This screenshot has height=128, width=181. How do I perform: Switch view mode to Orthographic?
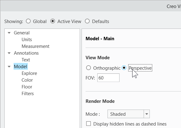pos(89,68)
